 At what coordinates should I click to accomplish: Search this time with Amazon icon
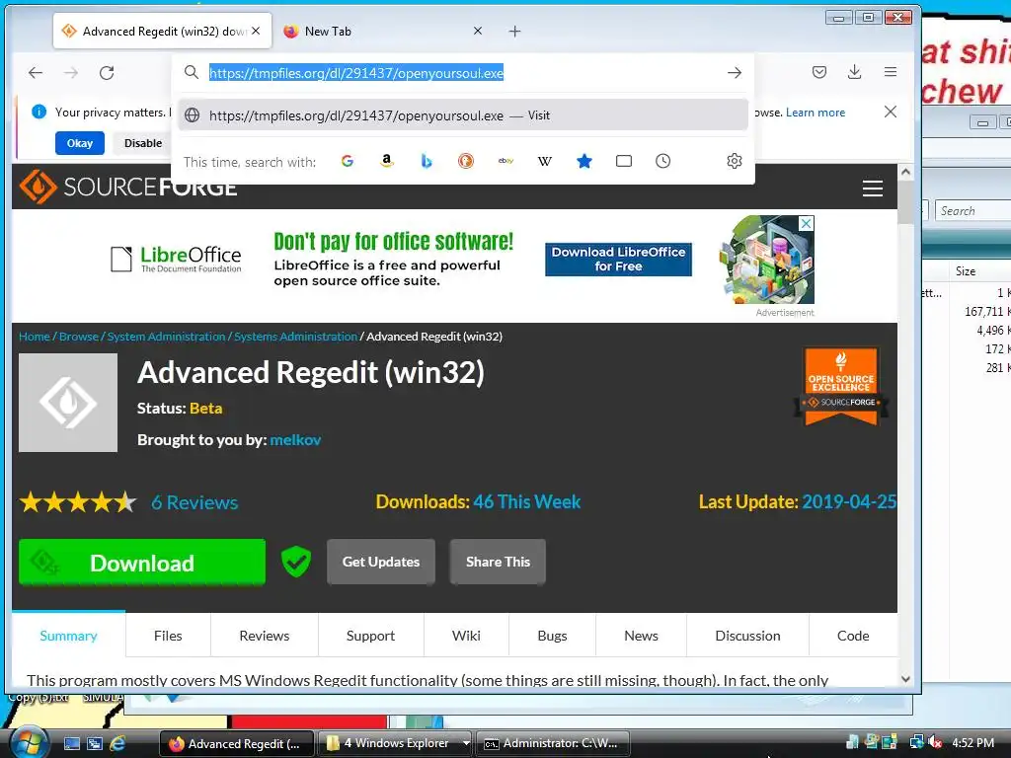[x=387, y=161]
